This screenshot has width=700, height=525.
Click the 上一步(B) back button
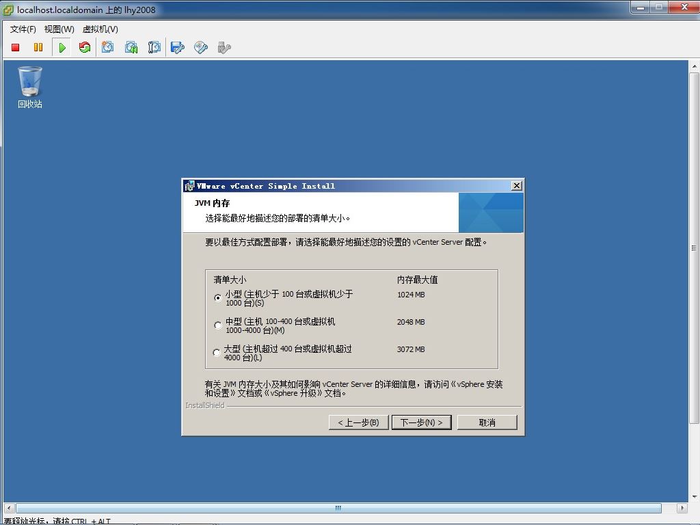click(x=358, y=422)
